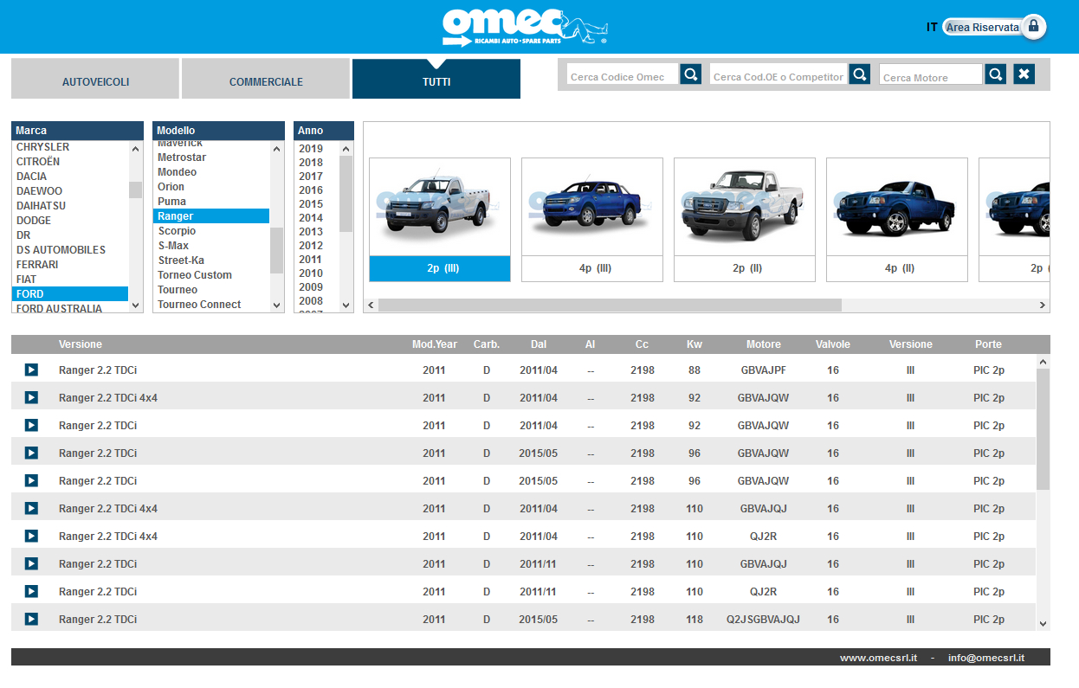Open arrow for Ranger 2.2 TDCi 2011/04 92 Kw
Screen dimensions: 1079x688
(x=31, y=425)
